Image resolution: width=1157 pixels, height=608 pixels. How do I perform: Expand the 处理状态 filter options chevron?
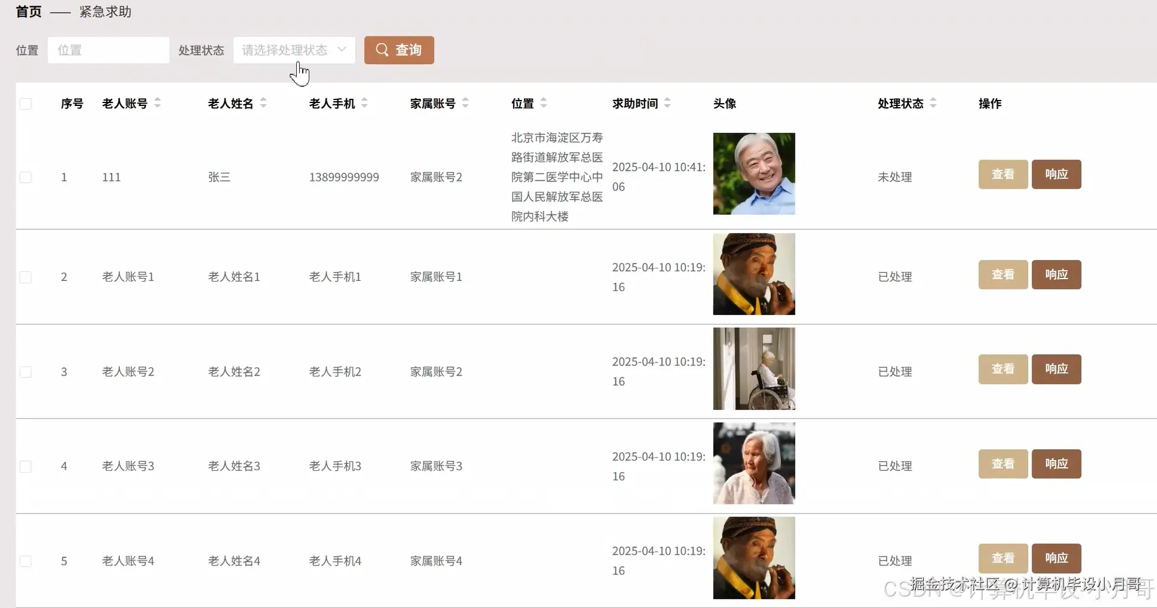[342, 50]
